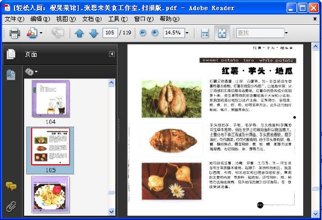Open the collaboration people icon
This screenshot has width=322, height=220.
[32, 33]
